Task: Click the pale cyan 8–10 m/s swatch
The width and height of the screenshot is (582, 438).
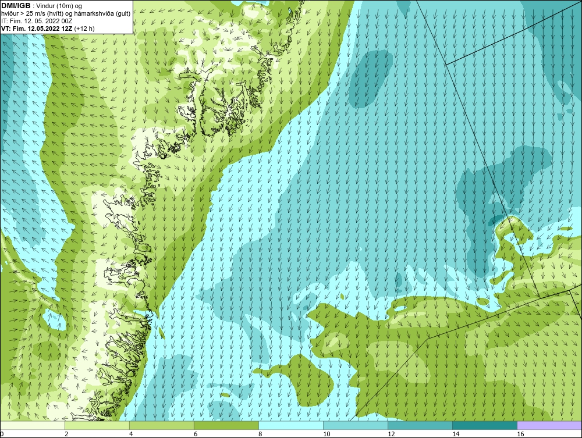Action: coord(290,425)
